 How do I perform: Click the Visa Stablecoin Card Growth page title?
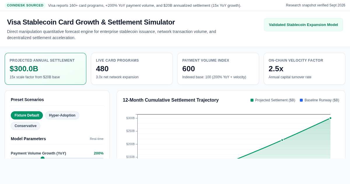coord(91,22)
